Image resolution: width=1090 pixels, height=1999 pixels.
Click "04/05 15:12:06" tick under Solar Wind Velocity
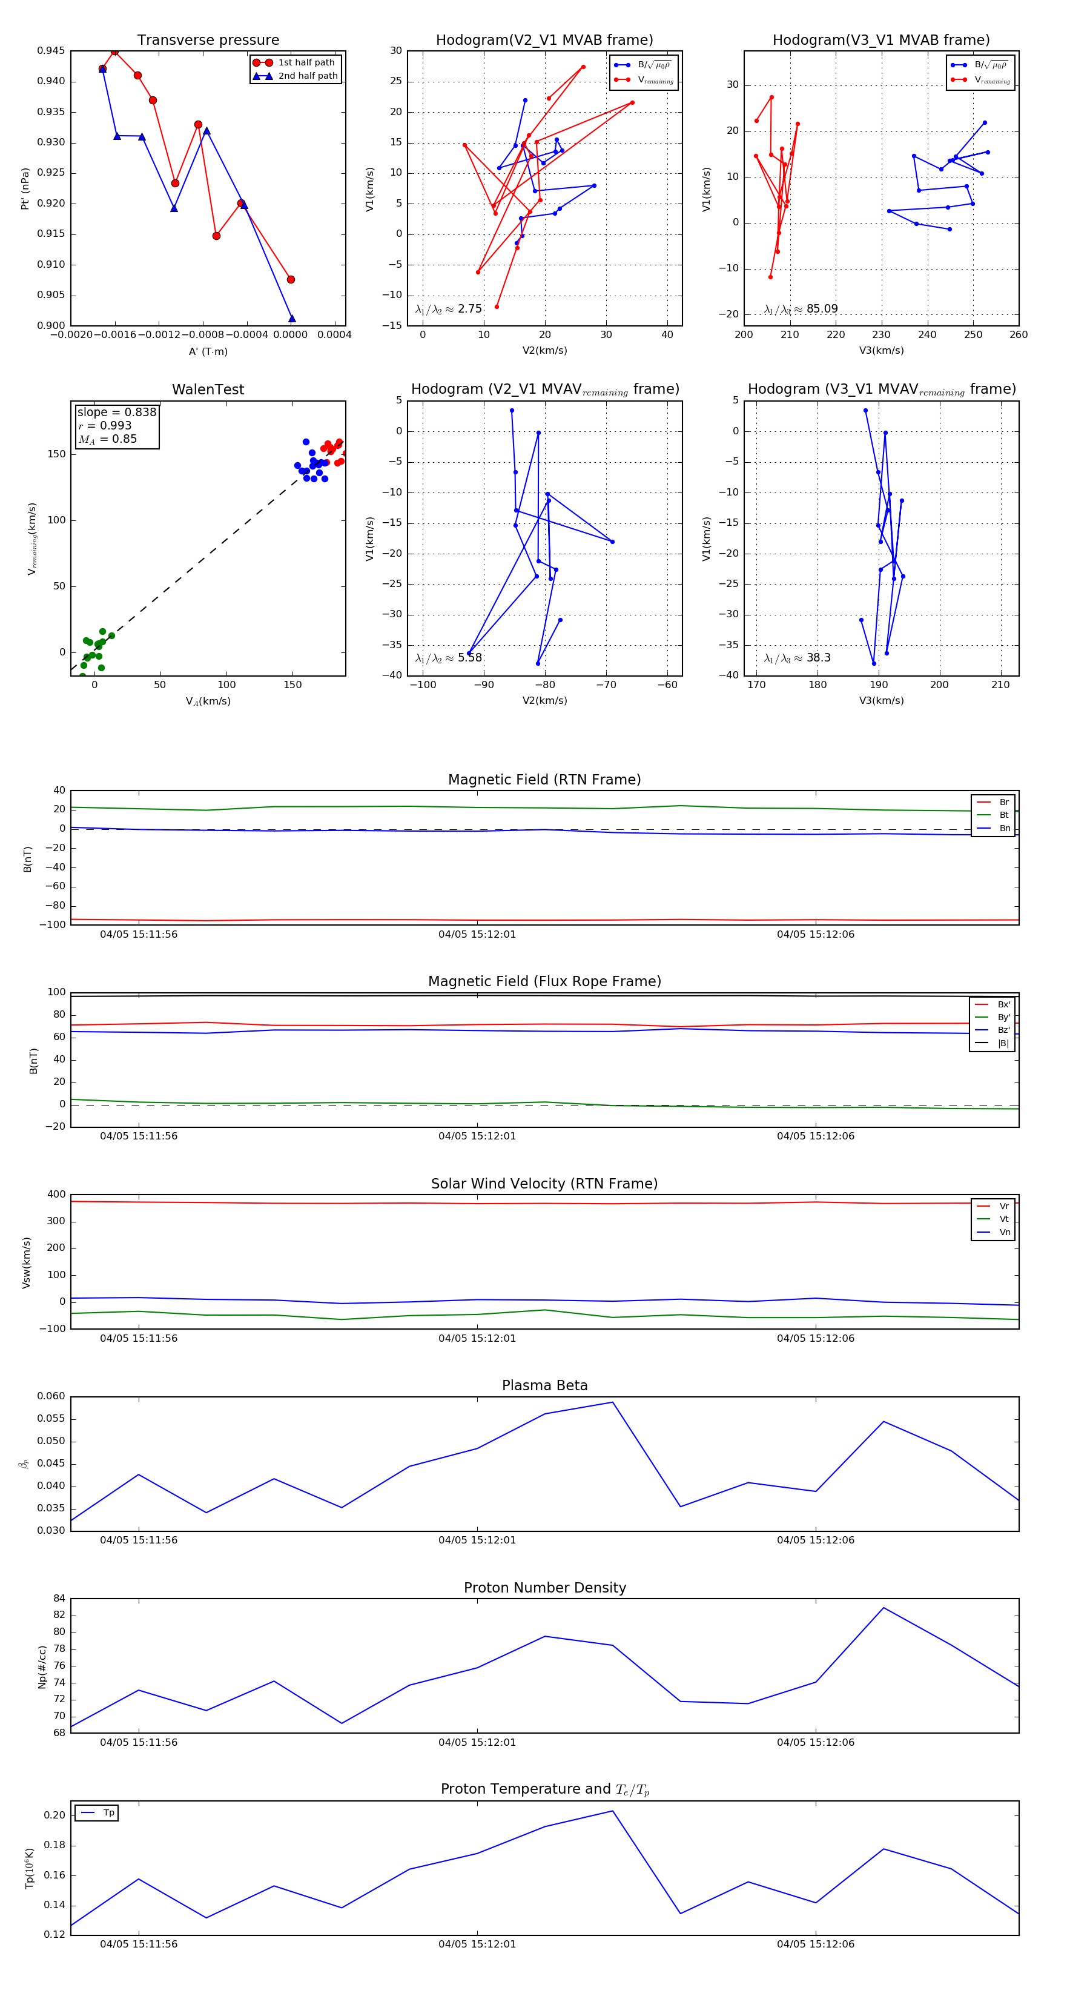tap(815, 1338)
